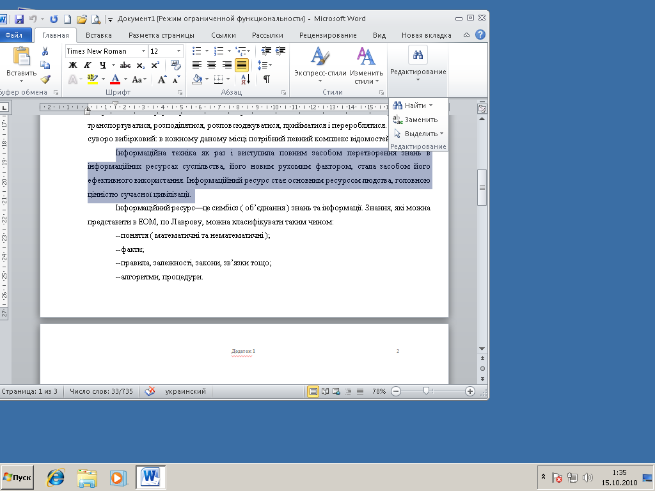This screenshot has width=655, height=491.
Task: Open shading color dropdown arrow
Action: point(207,79)
